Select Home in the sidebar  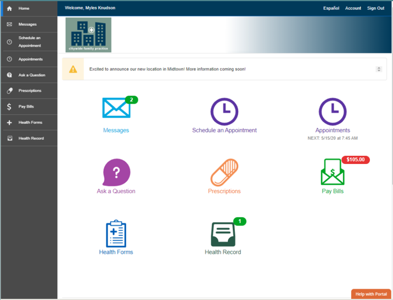pos(29,9)
